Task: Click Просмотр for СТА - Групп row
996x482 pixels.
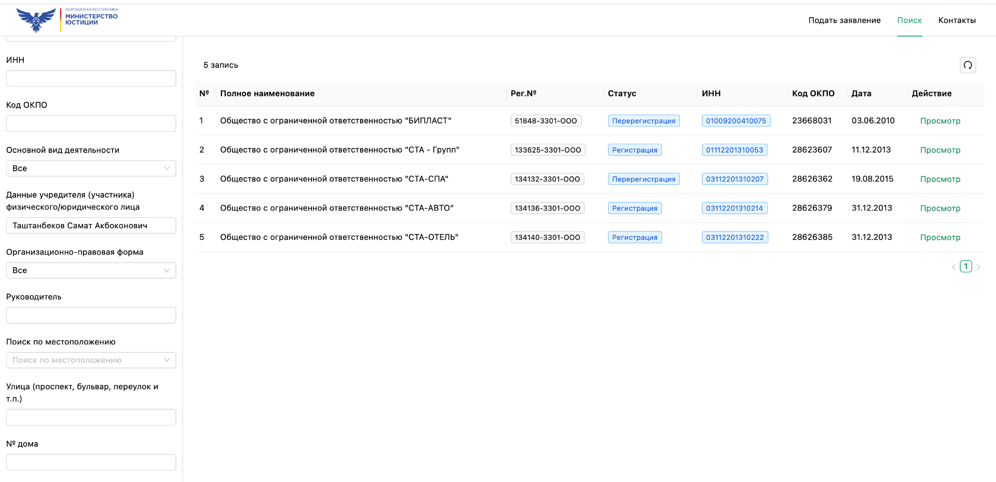Action: pos(940,150)
